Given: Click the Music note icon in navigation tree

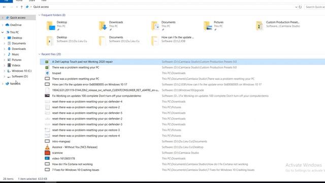Looking at the screenshot, I should 9,54.
